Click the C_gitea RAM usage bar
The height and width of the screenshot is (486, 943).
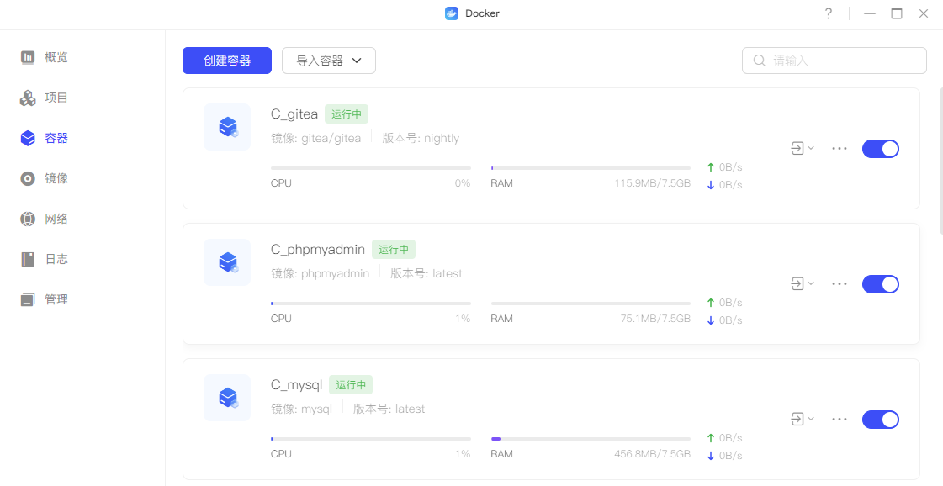click(591, 168)
